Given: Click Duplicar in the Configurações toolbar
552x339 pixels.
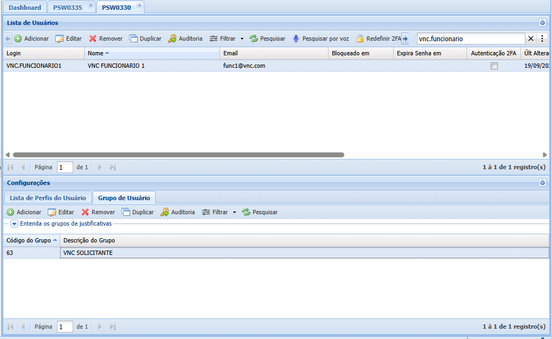Looking at the screenshot, I should click(138, 212).
